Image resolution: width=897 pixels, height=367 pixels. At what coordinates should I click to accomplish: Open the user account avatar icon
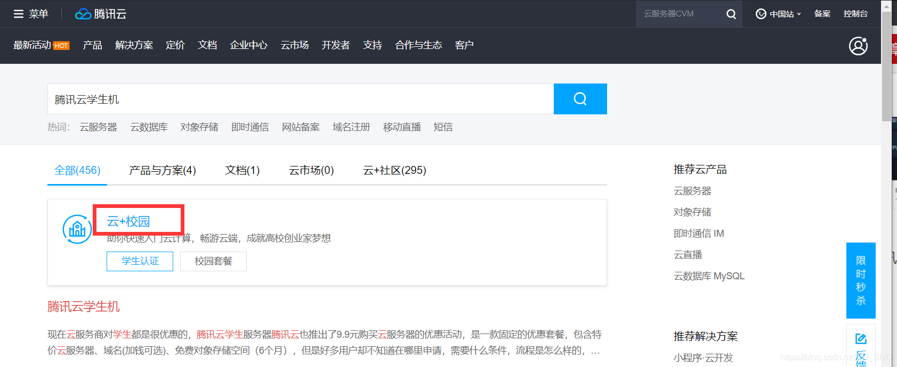(858, 46)
